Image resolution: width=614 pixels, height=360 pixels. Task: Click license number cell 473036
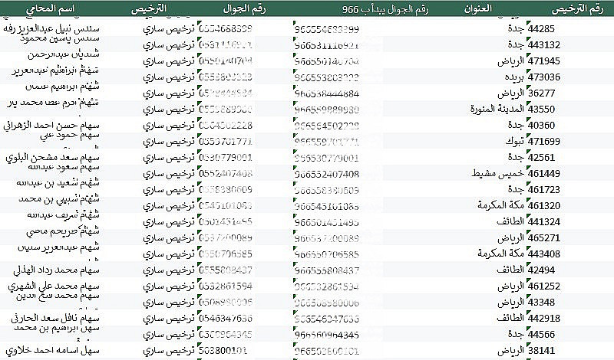[544, 77]
